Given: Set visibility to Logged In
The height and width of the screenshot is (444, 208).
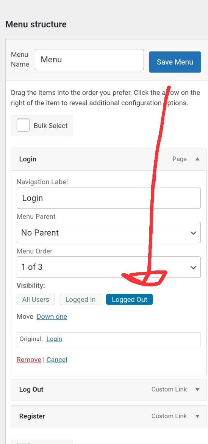Looking at the screenshot, I should click(80, 300).
